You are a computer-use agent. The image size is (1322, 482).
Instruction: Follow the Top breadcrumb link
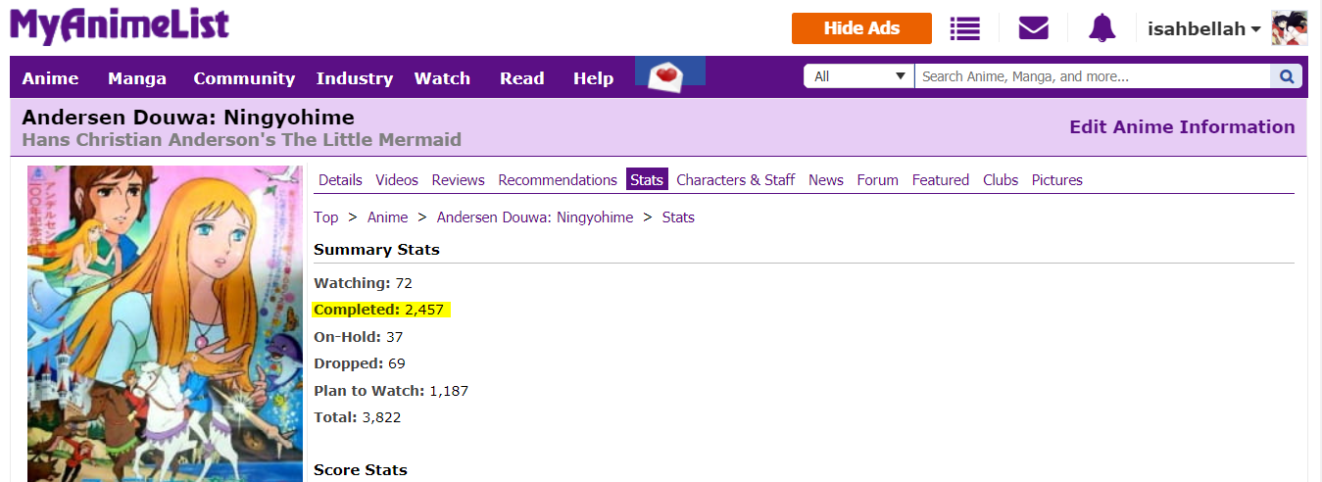325,217
